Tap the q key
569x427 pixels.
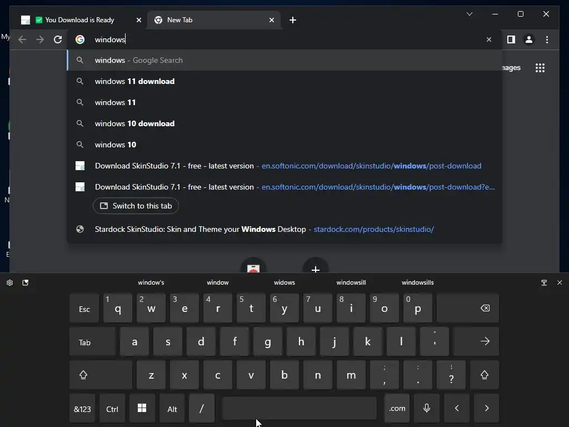click(118, 309)
